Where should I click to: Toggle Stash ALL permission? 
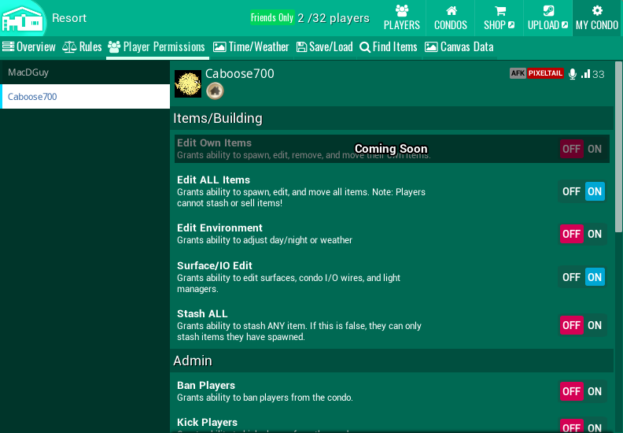(583, 325)
